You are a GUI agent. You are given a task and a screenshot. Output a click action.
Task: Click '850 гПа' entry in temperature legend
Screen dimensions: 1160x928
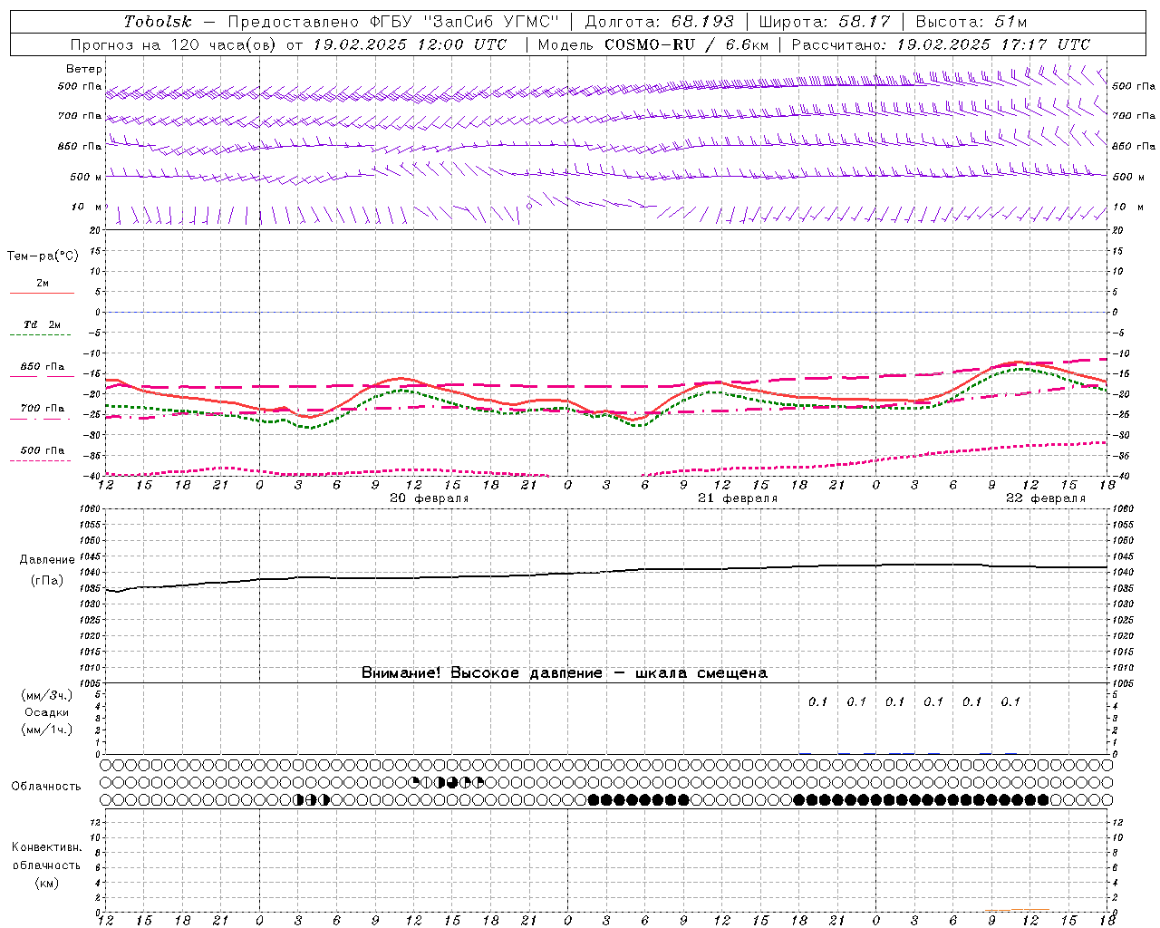pos(42,367)
